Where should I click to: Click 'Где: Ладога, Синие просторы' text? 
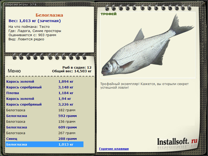click(35, 31)
